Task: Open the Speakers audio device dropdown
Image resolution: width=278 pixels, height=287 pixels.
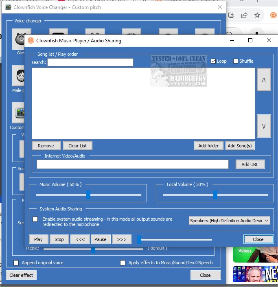Action: point(229,221)
